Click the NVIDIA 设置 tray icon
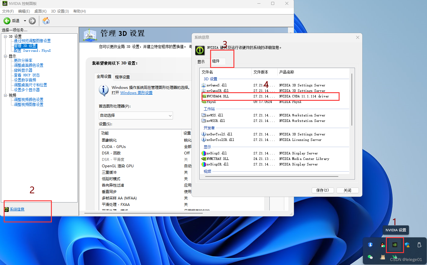The height and width of the screenshot is (265, 427). pyautogui.click(x=395, y=244)
